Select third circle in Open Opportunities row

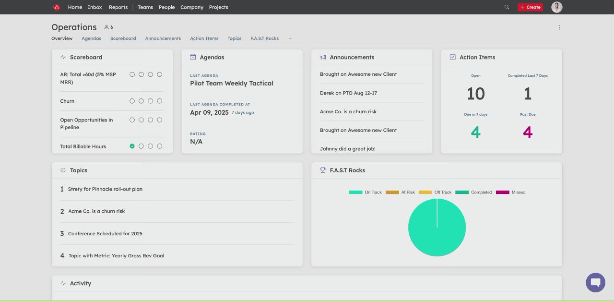click(x=150, y=120)
